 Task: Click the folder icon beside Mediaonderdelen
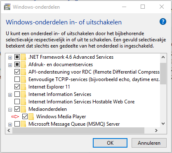tap(24, 109)
